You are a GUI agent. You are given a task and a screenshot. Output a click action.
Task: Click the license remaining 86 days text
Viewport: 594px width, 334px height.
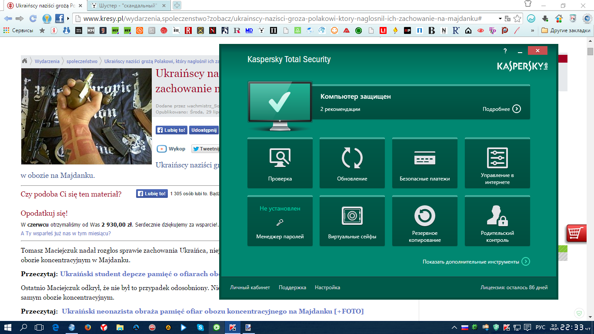[514, 287]
